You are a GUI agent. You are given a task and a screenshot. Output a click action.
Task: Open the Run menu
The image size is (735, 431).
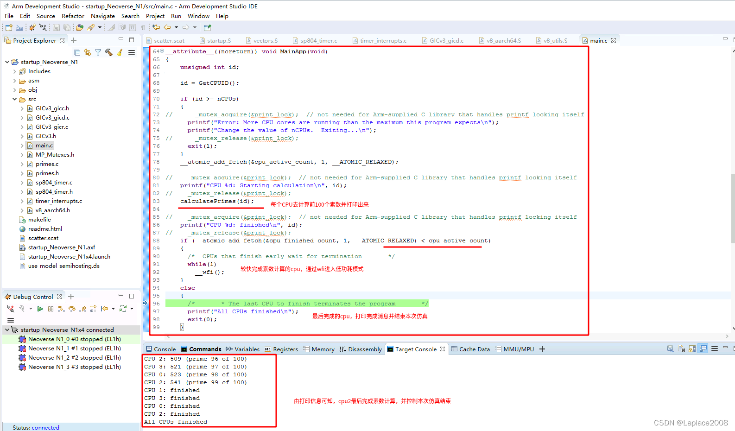[x=176, y=16]
